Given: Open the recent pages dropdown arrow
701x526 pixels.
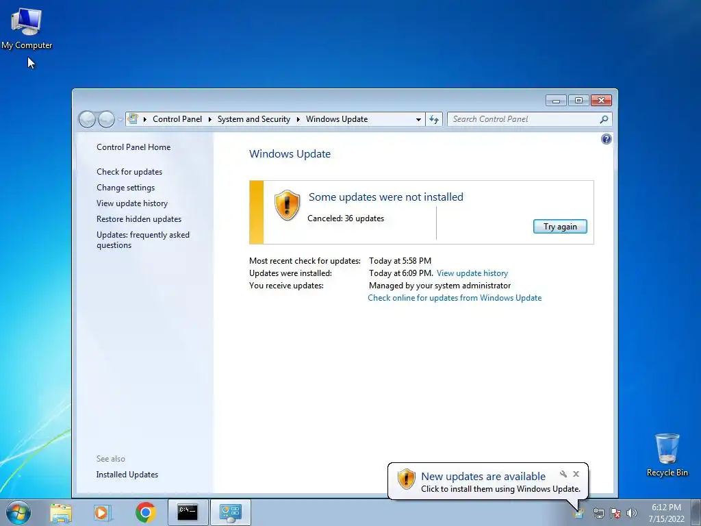Looking at the screenshot, I should pyautogui.click(x=120, y=119).
